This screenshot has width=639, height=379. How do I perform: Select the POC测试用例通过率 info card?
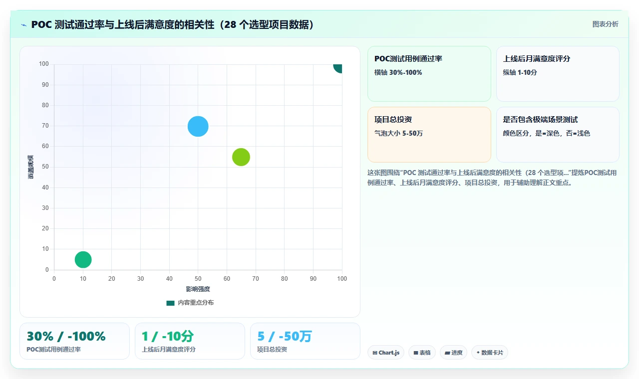point(429,74)
